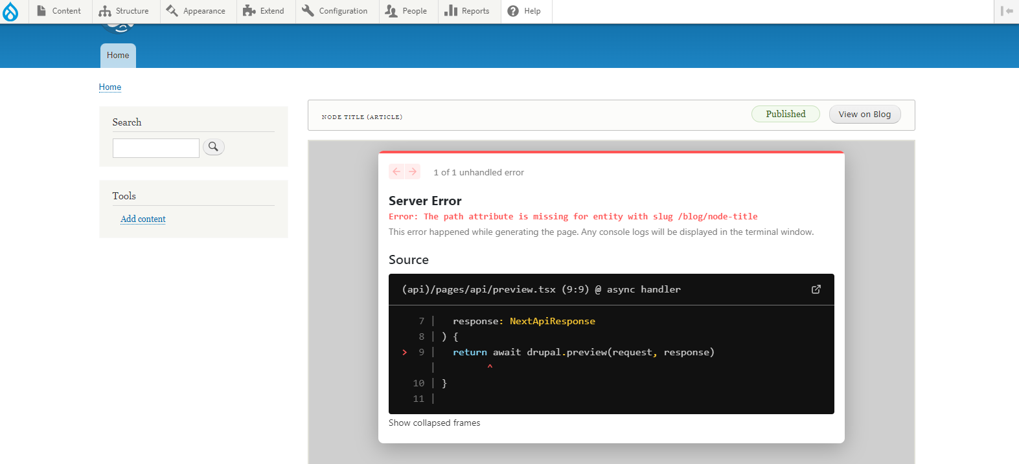Toggle the toolbar orientation arrow icon
The height and width of the screenshot is (464, 1019).
(1006, 11)
